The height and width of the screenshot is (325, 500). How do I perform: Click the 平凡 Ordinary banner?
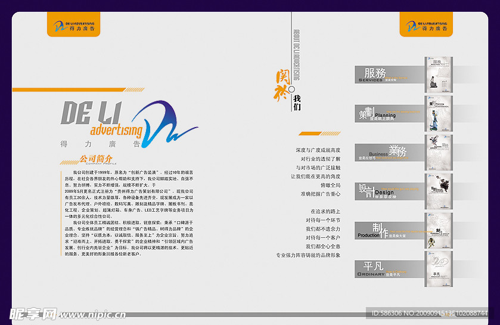[x=389, y=269]
